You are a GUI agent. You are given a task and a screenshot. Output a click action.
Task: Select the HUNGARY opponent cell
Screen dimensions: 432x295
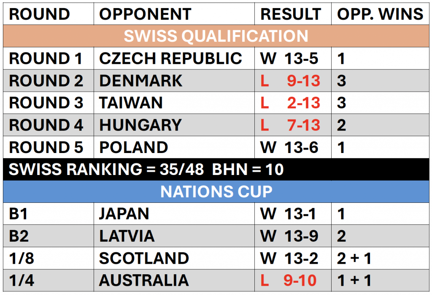140,125
